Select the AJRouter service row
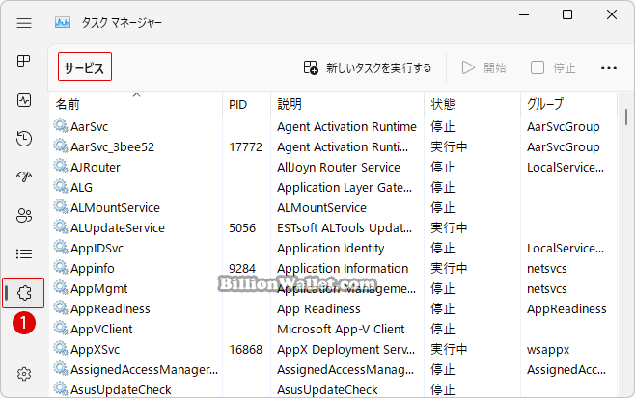The width and height of the screenshot is (635, 398). tap(334, 167)
